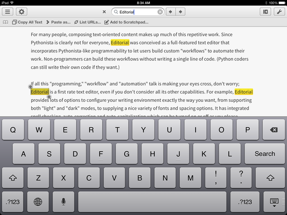287x215 pixels.
Task: Run Copy All Text workflow
Action: point(27,22)
